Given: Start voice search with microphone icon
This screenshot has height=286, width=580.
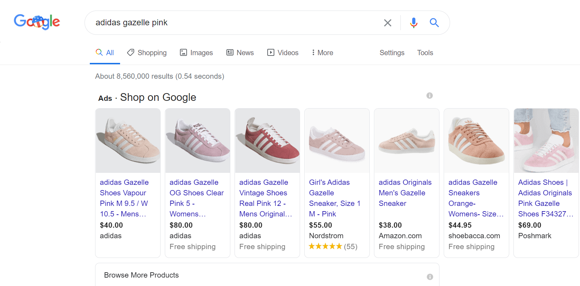Looking at the screenshot, I should click(414, 23).
